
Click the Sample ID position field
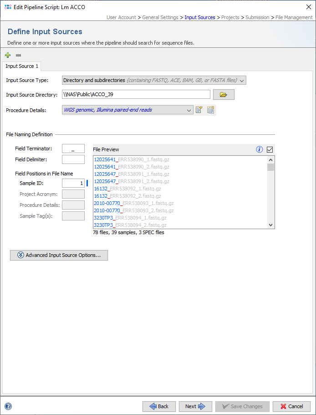pos(73,183)
